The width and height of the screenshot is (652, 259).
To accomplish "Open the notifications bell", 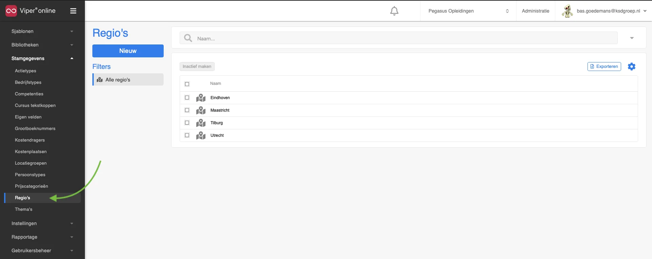I will pos(394,11).
